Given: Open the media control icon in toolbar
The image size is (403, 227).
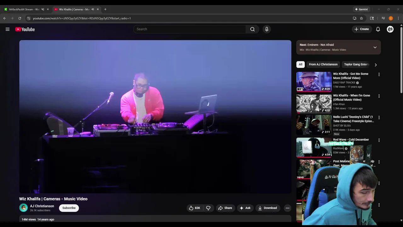Looking at the screenshot, I should [x=383, y=18].
